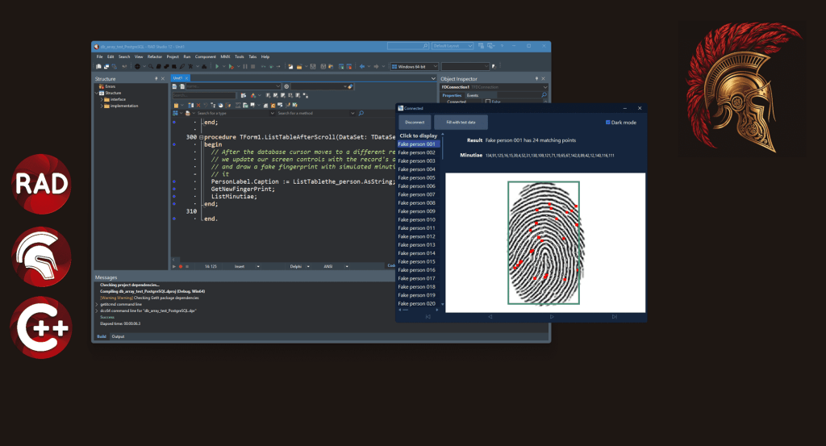
Task: Click the RAD logo circle
Action: [x=40, y=183]
